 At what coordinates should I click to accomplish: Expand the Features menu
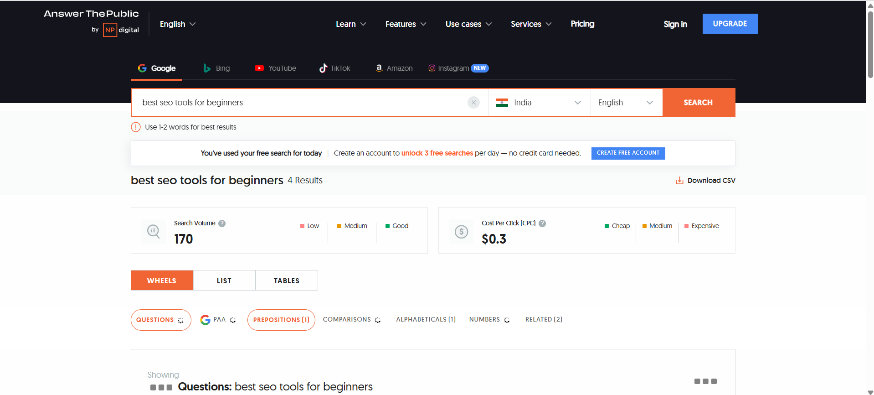click(406, 24)
